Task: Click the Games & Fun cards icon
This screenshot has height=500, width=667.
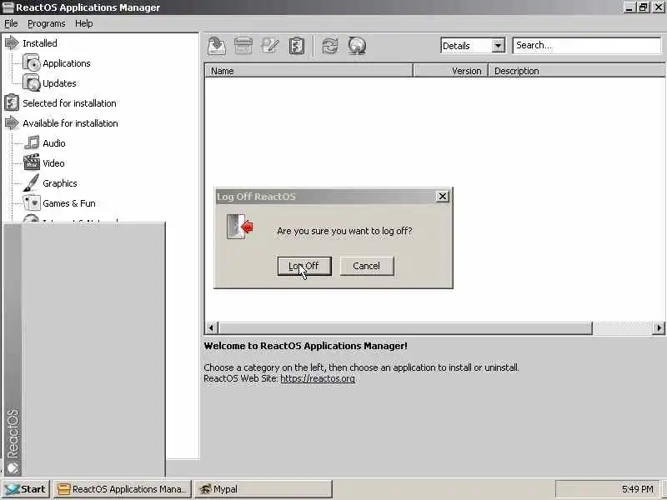Action: (32, 202)
